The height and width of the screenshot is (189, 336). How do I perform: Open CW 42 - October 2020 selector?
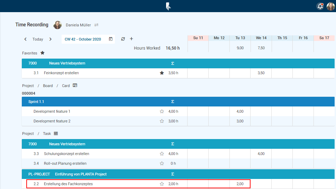click(83, 39)
